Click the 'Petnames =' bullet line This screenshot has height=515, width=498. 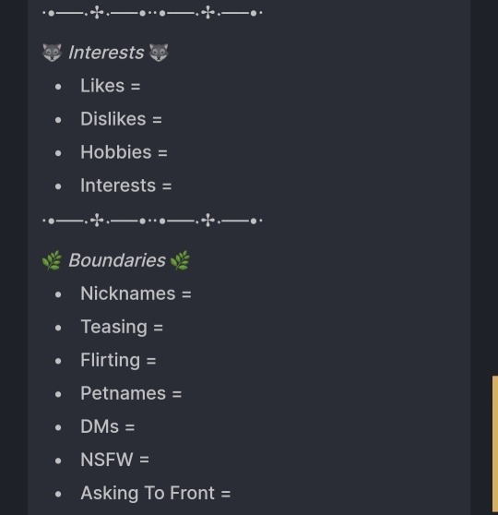click(131, 393)
